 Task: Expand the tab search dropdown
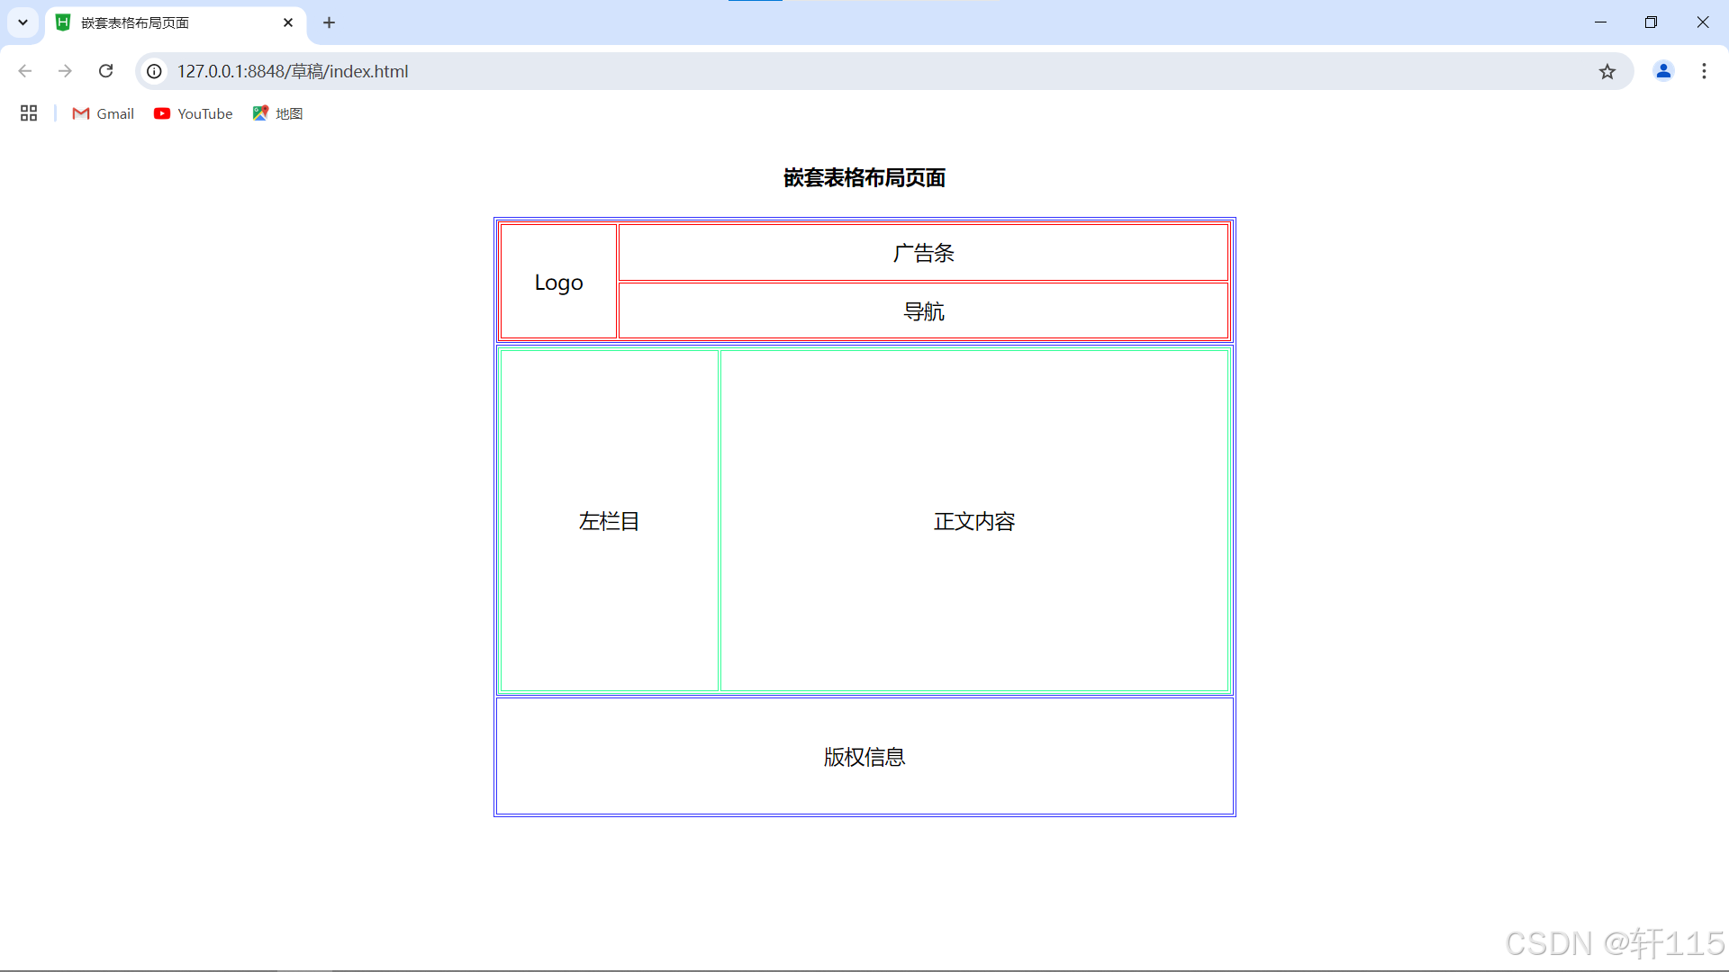pos(23,22)
